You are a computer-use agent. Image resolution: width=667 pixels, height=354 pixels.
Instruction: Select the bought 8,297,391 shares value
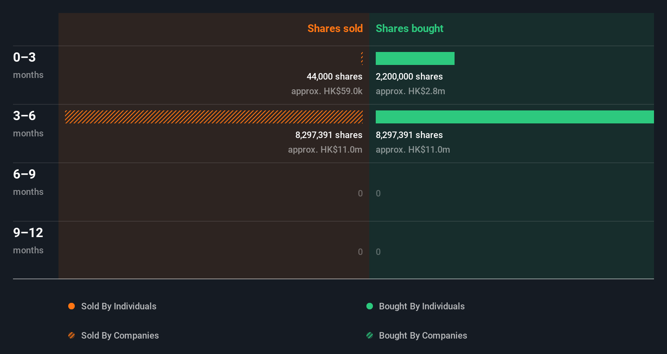[409, 135]
